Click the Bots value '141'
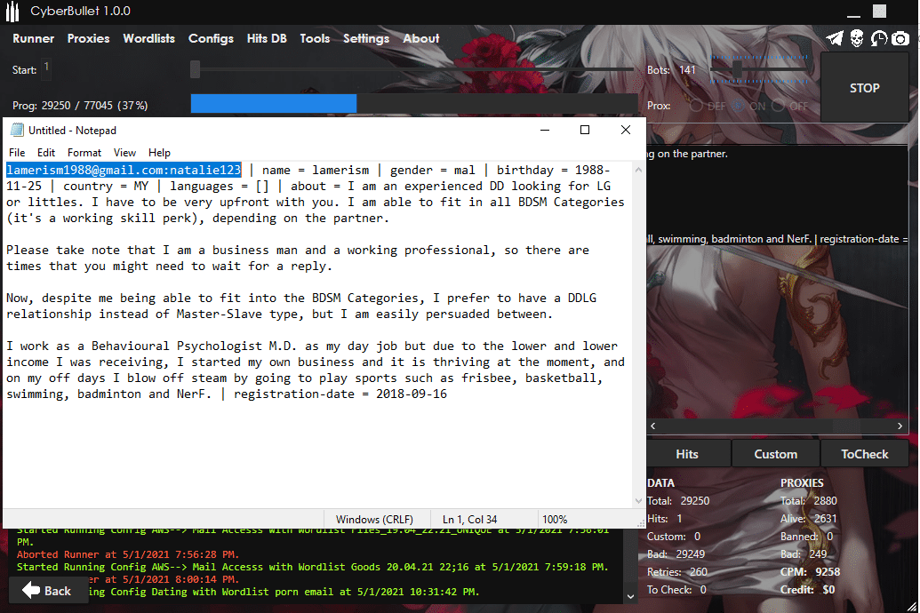 (687, 70)
